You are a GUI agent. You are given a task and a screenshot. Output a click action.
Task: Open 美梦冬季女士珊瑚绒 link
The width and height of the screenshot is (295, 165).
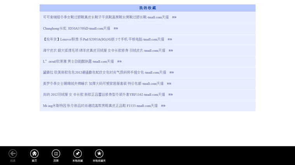[103, 83]
